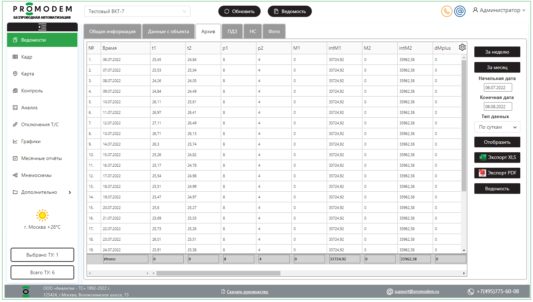Image resolution: width=533 pixels, height=302 pixels.
Task: Click the Всего ТУ: 6 button
Action: point(42,272)
